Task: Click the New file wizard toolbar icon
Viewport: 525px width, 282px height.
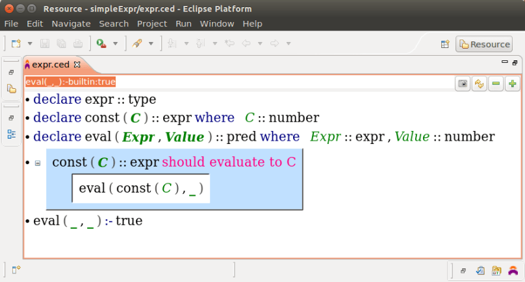Action: tap(16, 43)
